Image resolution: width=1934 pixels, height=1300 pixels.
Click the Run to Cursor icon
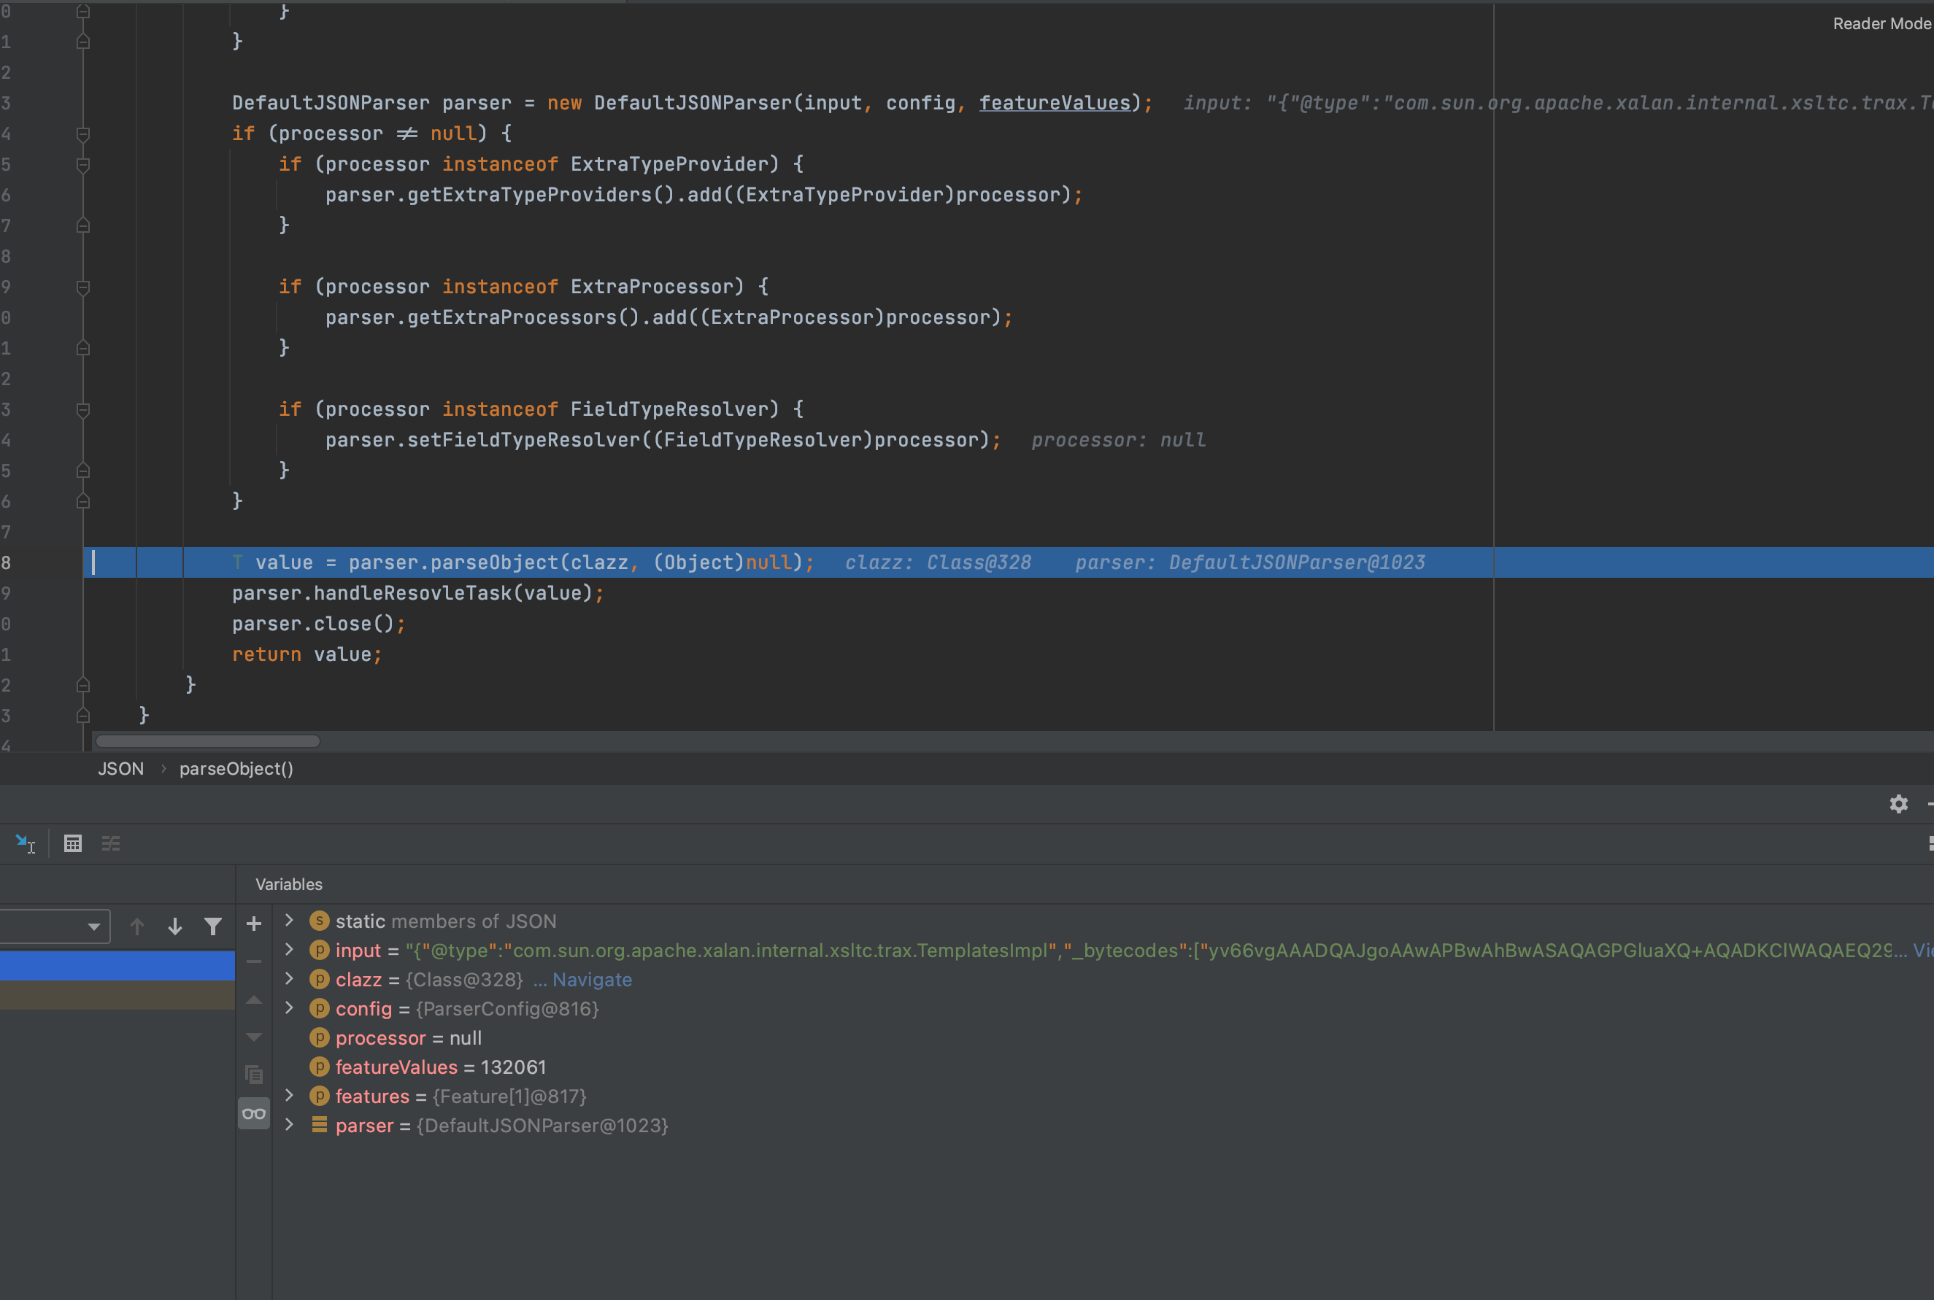[25, 843]
